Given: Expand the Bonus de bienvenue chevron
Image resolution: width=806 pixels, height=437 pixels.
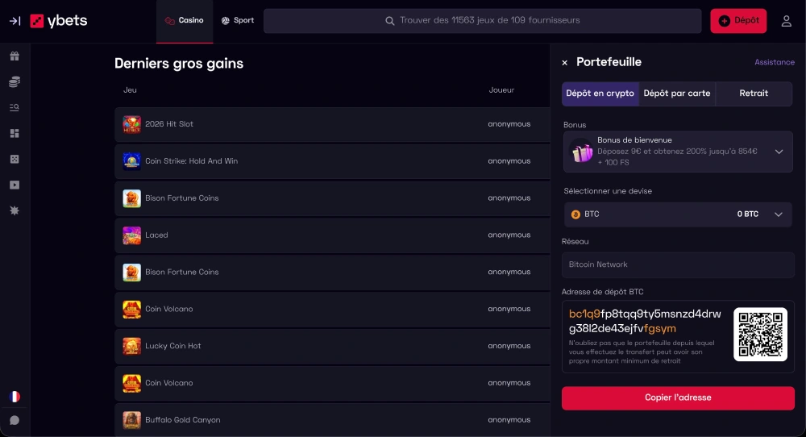Looking at the screenshot, I should 779,152.
